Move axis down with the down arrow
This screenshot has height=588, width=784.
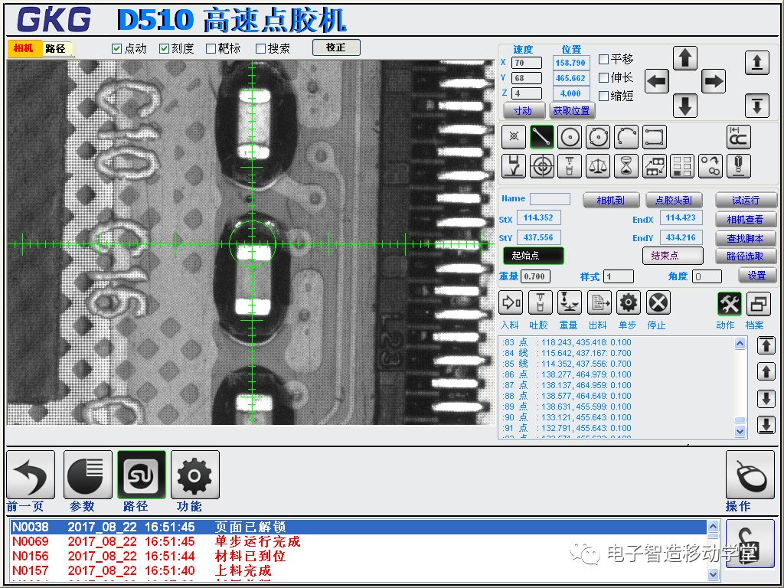685,106
